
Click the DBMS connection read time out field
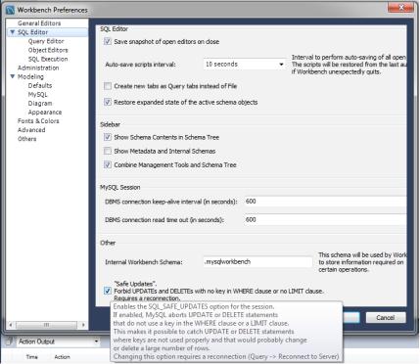tap(325, 220)
